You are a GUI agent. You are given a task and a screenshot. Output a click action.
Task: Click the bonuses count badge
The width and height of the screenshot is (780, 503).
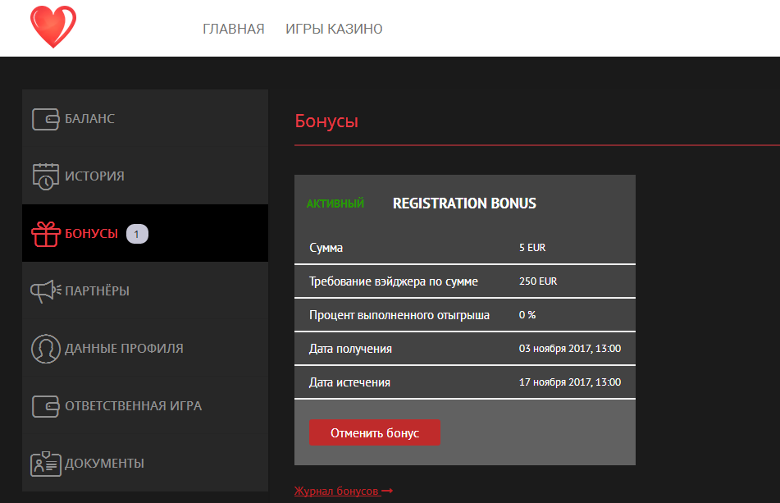coord(137,234)
